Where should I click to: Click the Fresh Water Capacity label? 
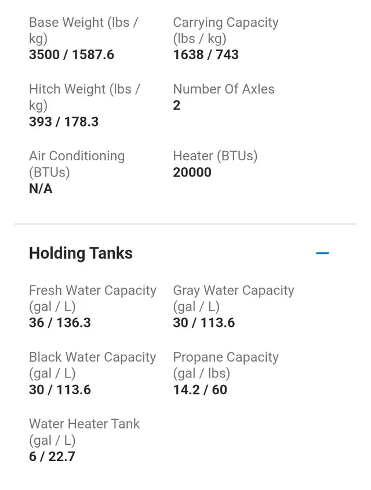(93, 298)
